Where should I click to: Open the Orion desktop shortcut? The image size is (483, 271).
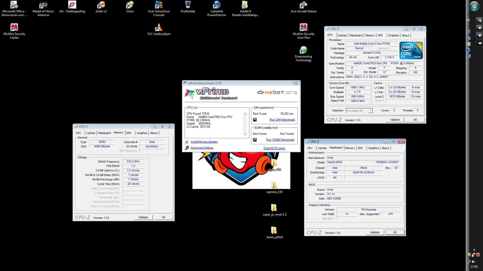130,7
